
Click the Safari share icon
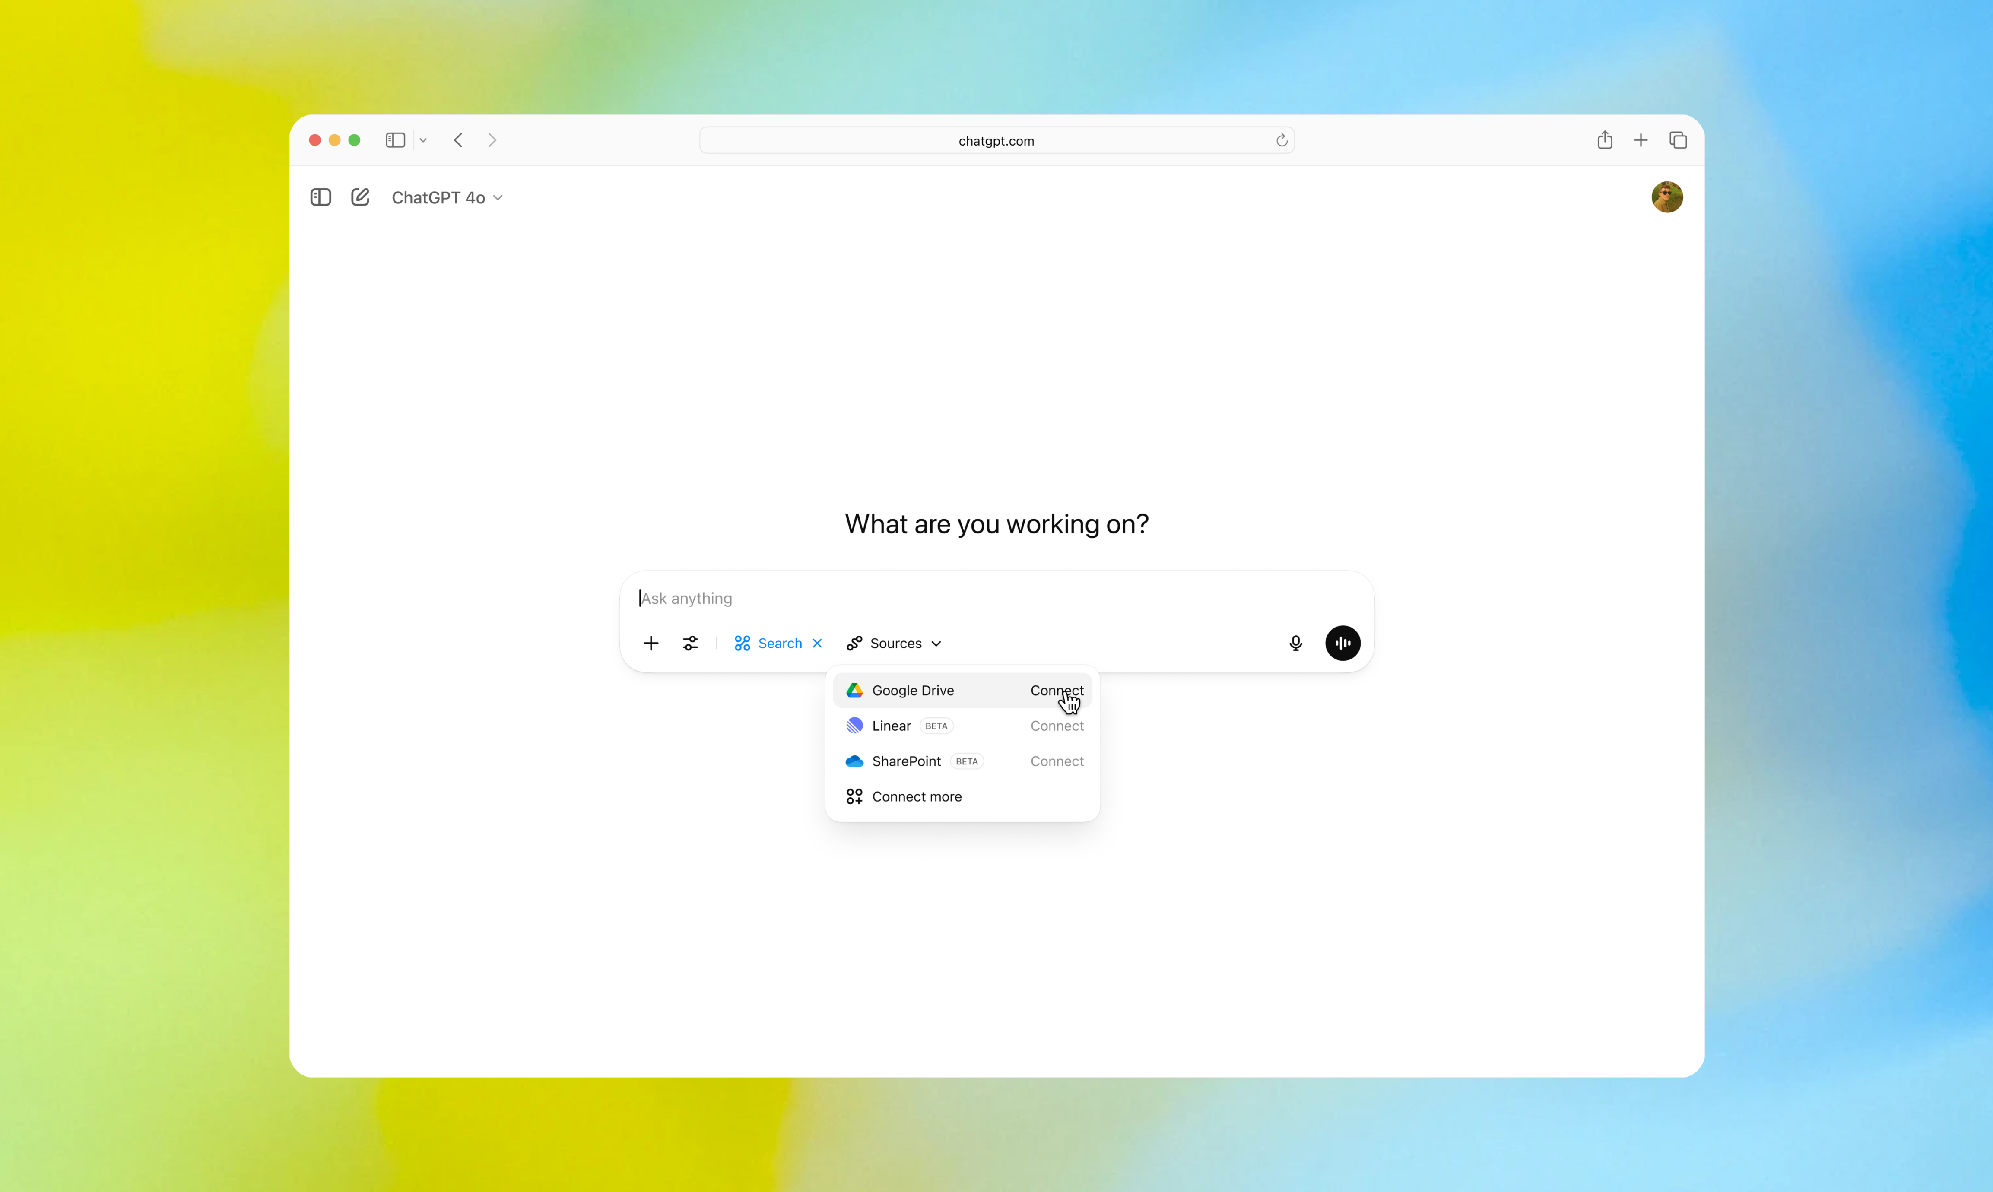(1604, 140)
